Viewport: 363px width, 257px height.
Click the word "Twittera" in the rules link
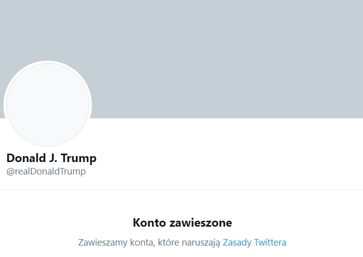click(270, 243)
